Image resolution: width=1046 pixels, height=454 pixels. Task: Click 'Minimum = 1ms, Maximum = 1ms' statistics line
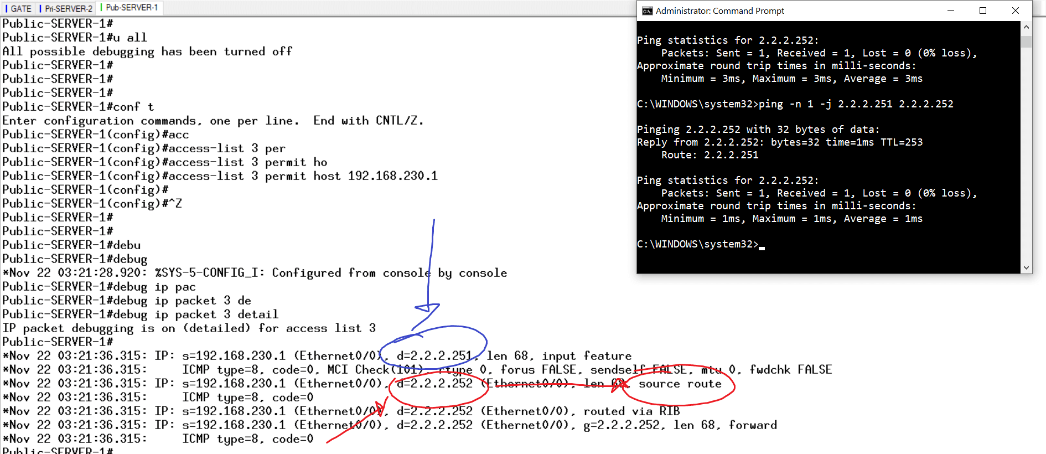point(791,219)
